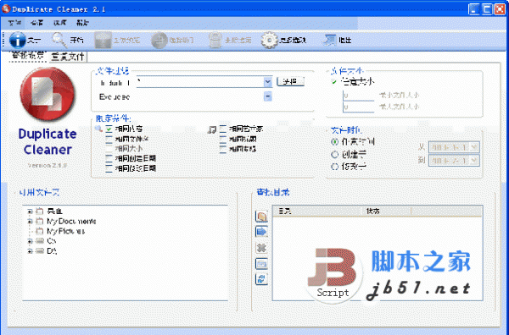Start scan with magnifying glass icon
Screen dimensions: 509x335
tap(59, 40)
